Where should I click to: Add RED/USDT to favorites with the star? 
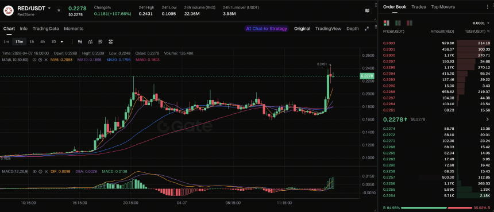[59, 10]
